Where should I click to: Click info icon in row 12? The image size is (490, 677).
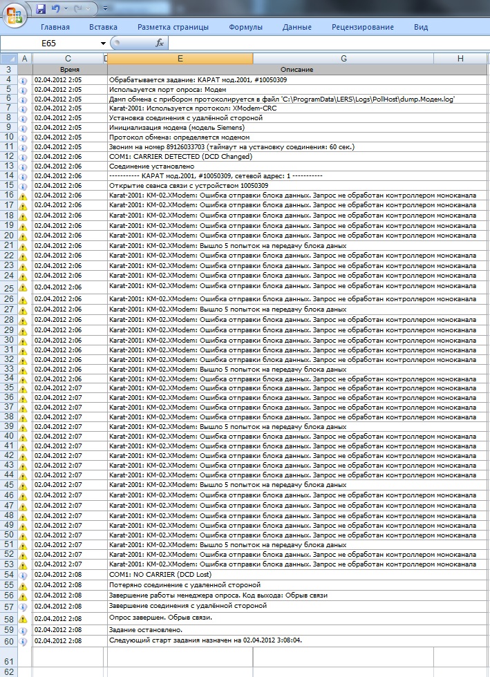point(23,158)
